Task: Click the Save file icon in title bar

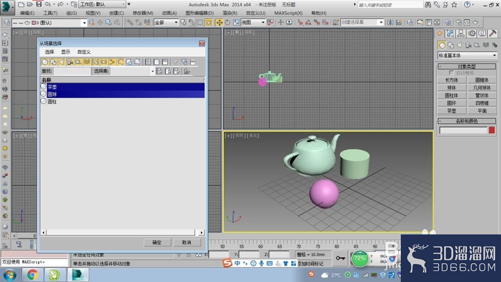Action: point(39,4)
